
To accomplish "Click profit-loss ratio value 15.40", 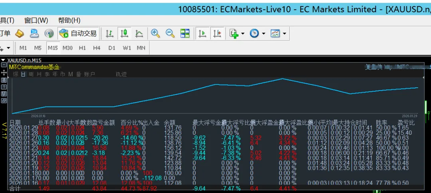I will tap(404, 133).
